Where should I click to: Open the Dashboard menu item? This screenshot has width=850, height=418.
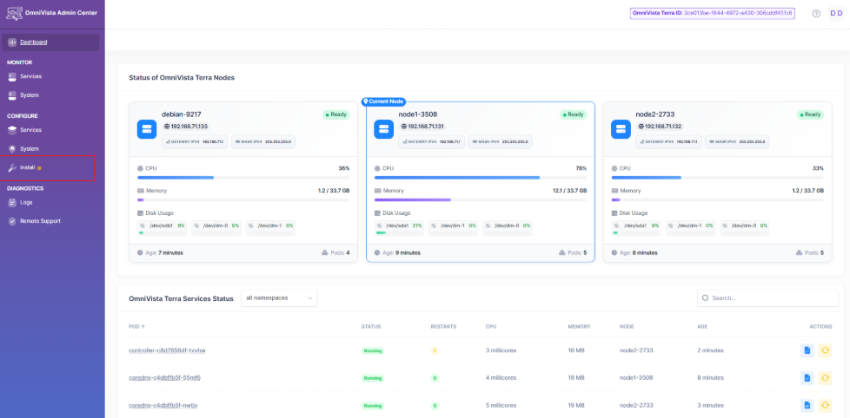pyautogui.click(x=50, y=42)
